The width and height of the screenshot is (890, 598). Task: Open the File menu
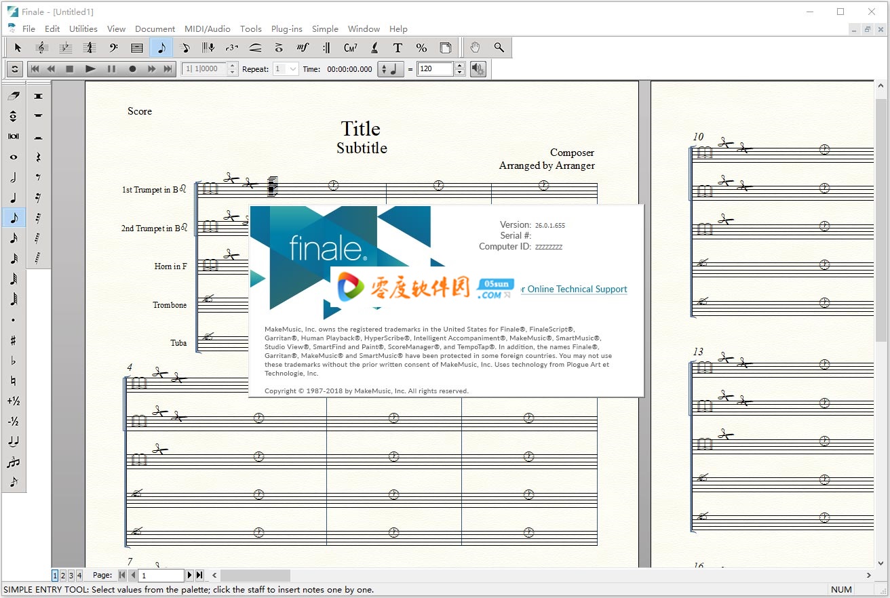[28, 28]
